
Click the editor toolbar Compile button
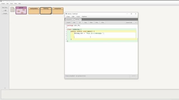68,22
